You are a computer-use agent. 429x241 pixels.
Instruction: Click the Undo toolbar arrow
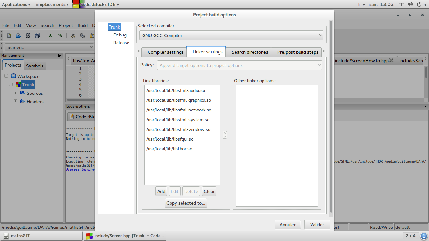(x=50, y=35)
